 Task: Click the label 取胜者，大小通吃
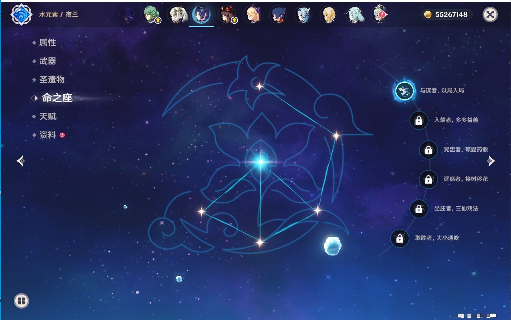(437, 238)
